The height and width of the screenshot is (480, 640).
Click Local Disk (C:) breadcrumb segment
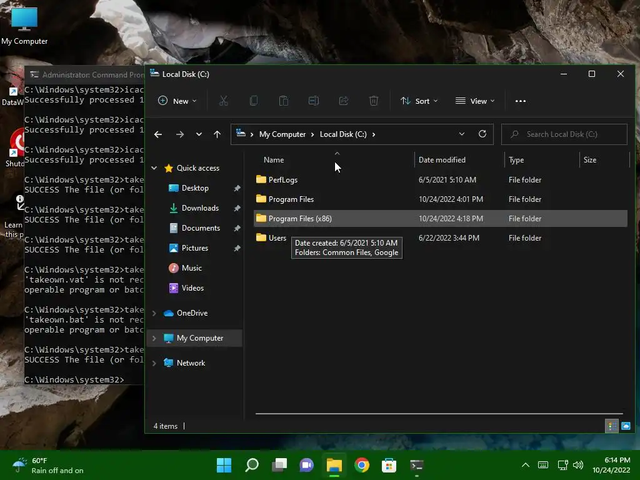[x=343, y=134]
